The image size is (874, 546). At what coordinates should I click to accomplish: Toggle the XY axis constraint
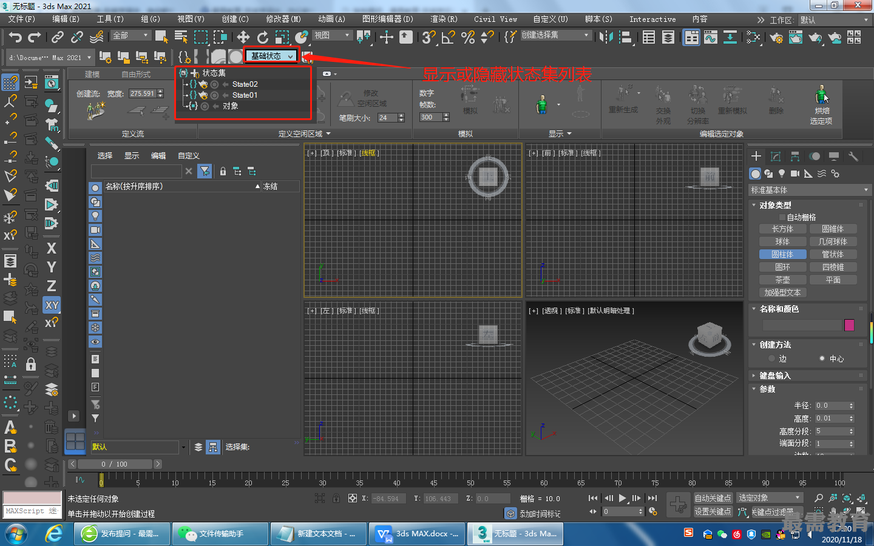52,306
